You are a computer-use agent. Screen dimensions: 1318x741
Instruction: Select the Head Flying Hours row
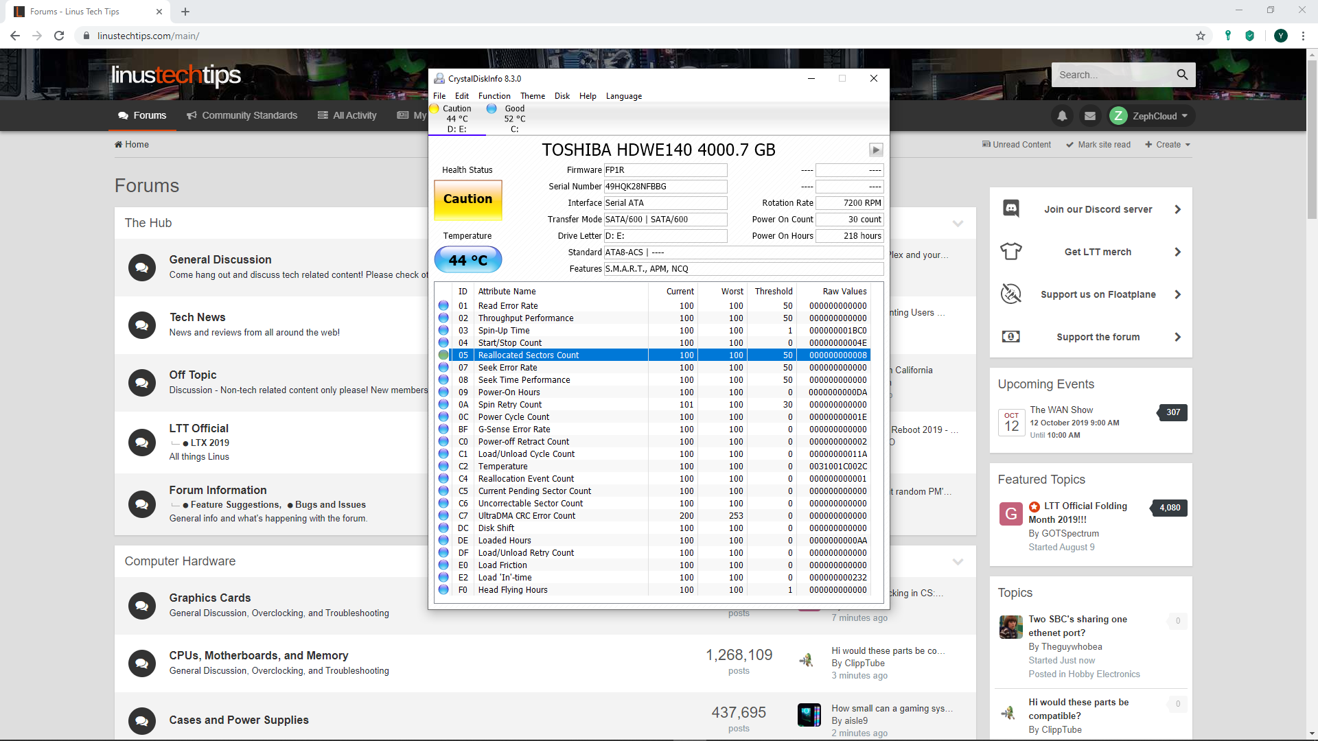tap(652, 589)
